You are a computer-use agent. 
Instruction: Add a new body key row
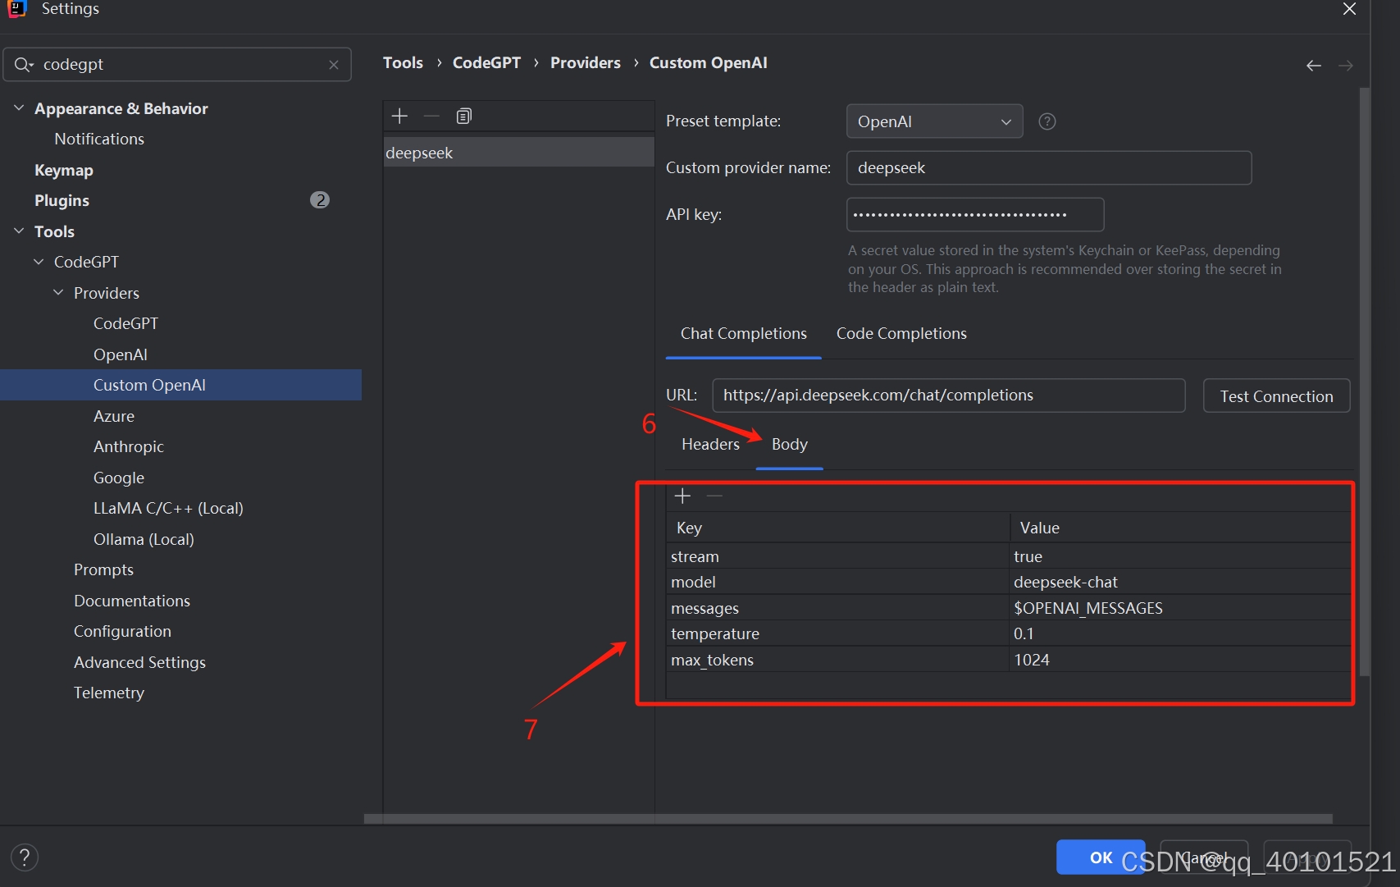(682, 496)
